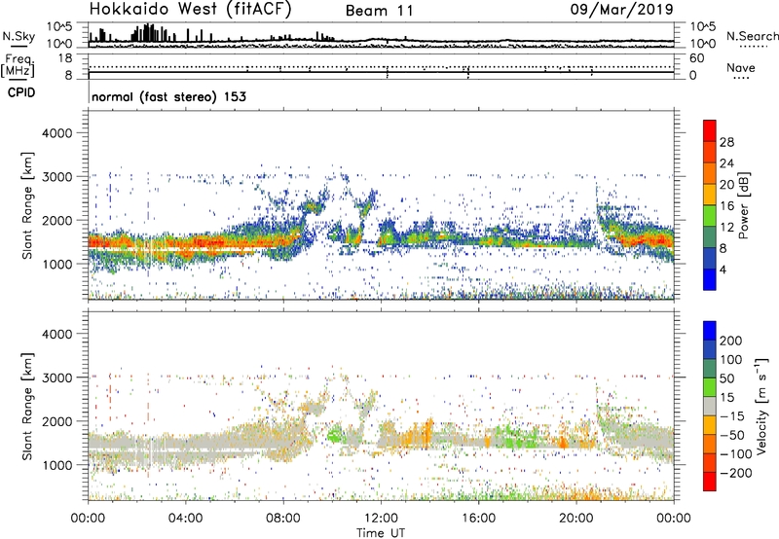Click the '60' tick on the Nave axis
Screen dimensions: 779x539
(x=696, y=58)
